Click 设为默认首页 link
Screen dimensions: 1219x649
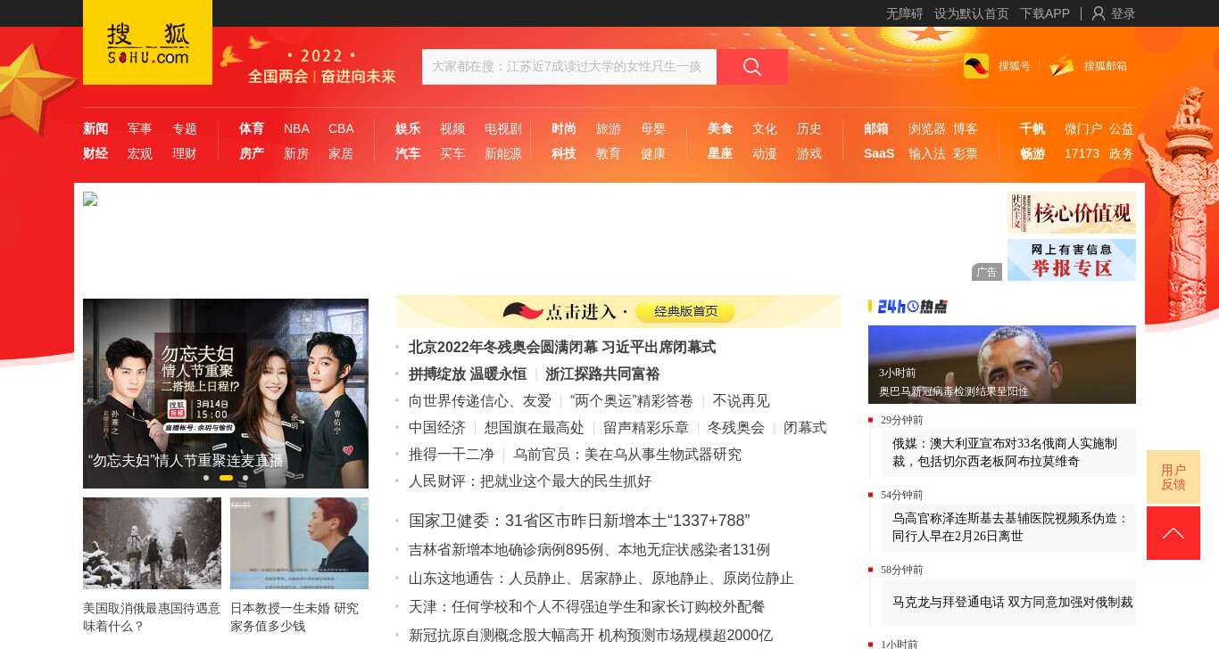[972, 13]
